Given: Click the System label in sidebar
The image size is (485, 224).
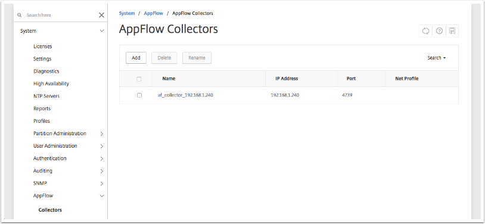Looking at the screenshot, I should pos(28,31).
